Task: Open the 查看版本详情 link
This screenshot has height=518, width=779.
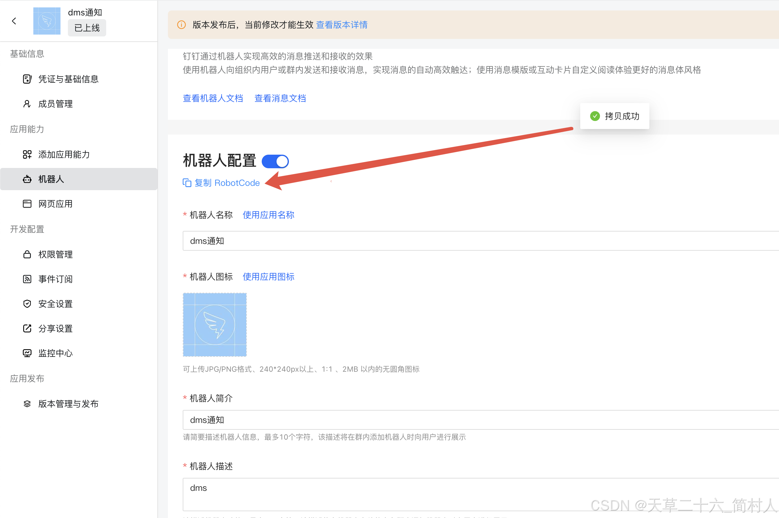Action: click(341, 25)
